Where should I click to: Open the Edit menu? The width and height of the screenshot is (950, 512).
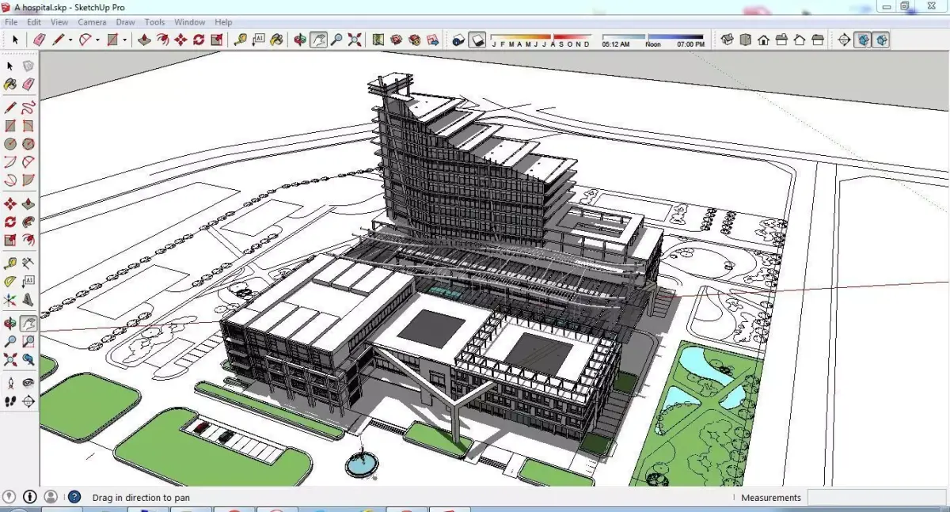pyautogui.click(x=34, y=22)
